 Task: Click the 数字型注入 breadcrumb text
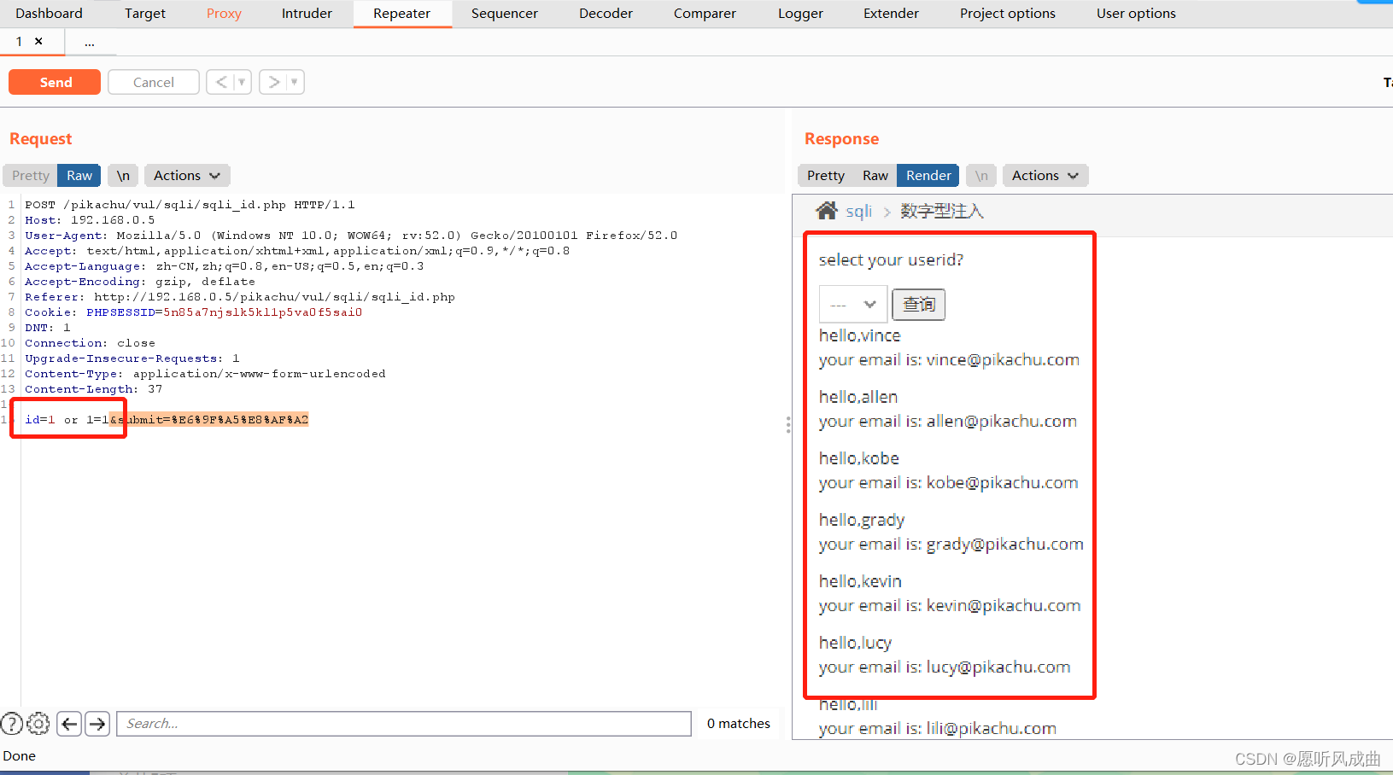942,211
